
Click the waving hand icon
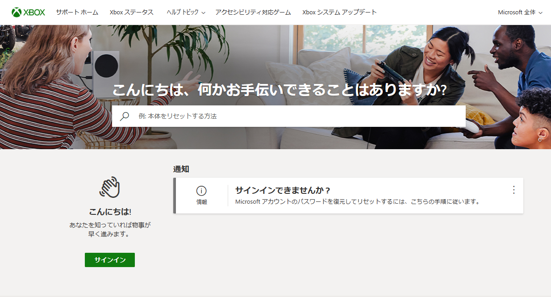[110, 188]
